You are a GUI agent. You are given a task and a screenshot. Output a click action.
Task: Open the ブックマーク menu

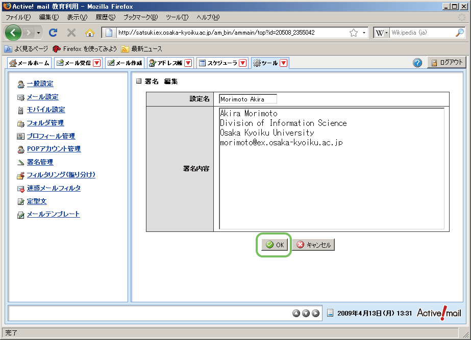[140, 17]
